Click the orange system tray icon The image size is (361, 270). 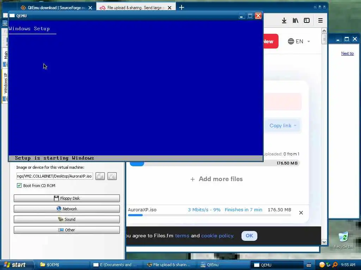322,265
